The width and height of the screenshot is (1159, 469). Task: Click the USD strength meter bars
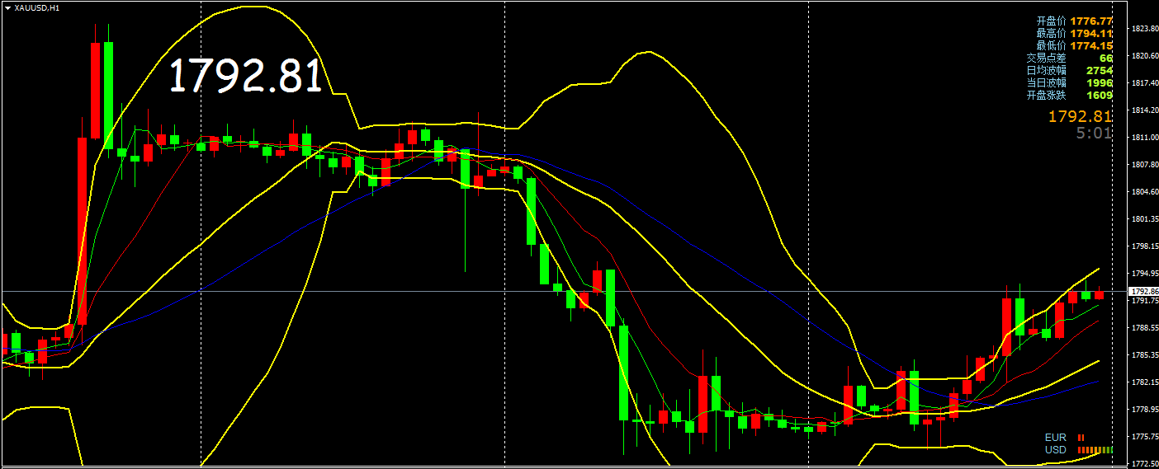click(x=1095, y=450)
